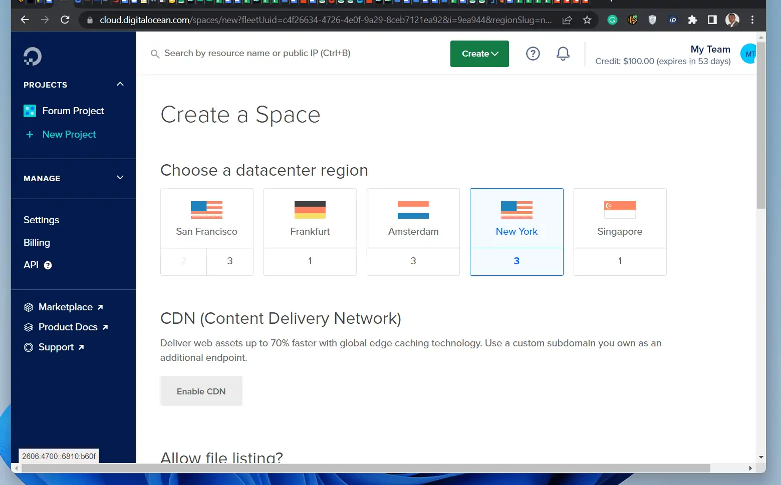Open API page in sidebar

coord(31,265)
